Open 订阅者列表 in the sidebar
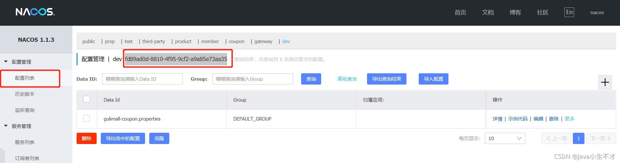Screen dimensions: 620x163 pyautogui.click(x=27, y=158)
